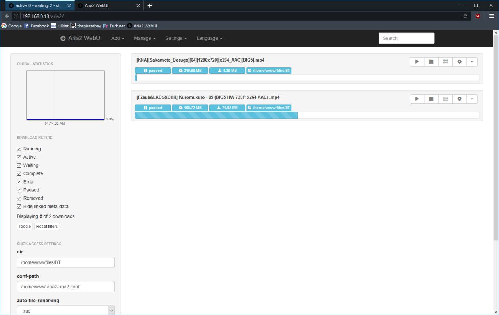Show details list for Sakamoto_Desuga download

coord(445,62)
